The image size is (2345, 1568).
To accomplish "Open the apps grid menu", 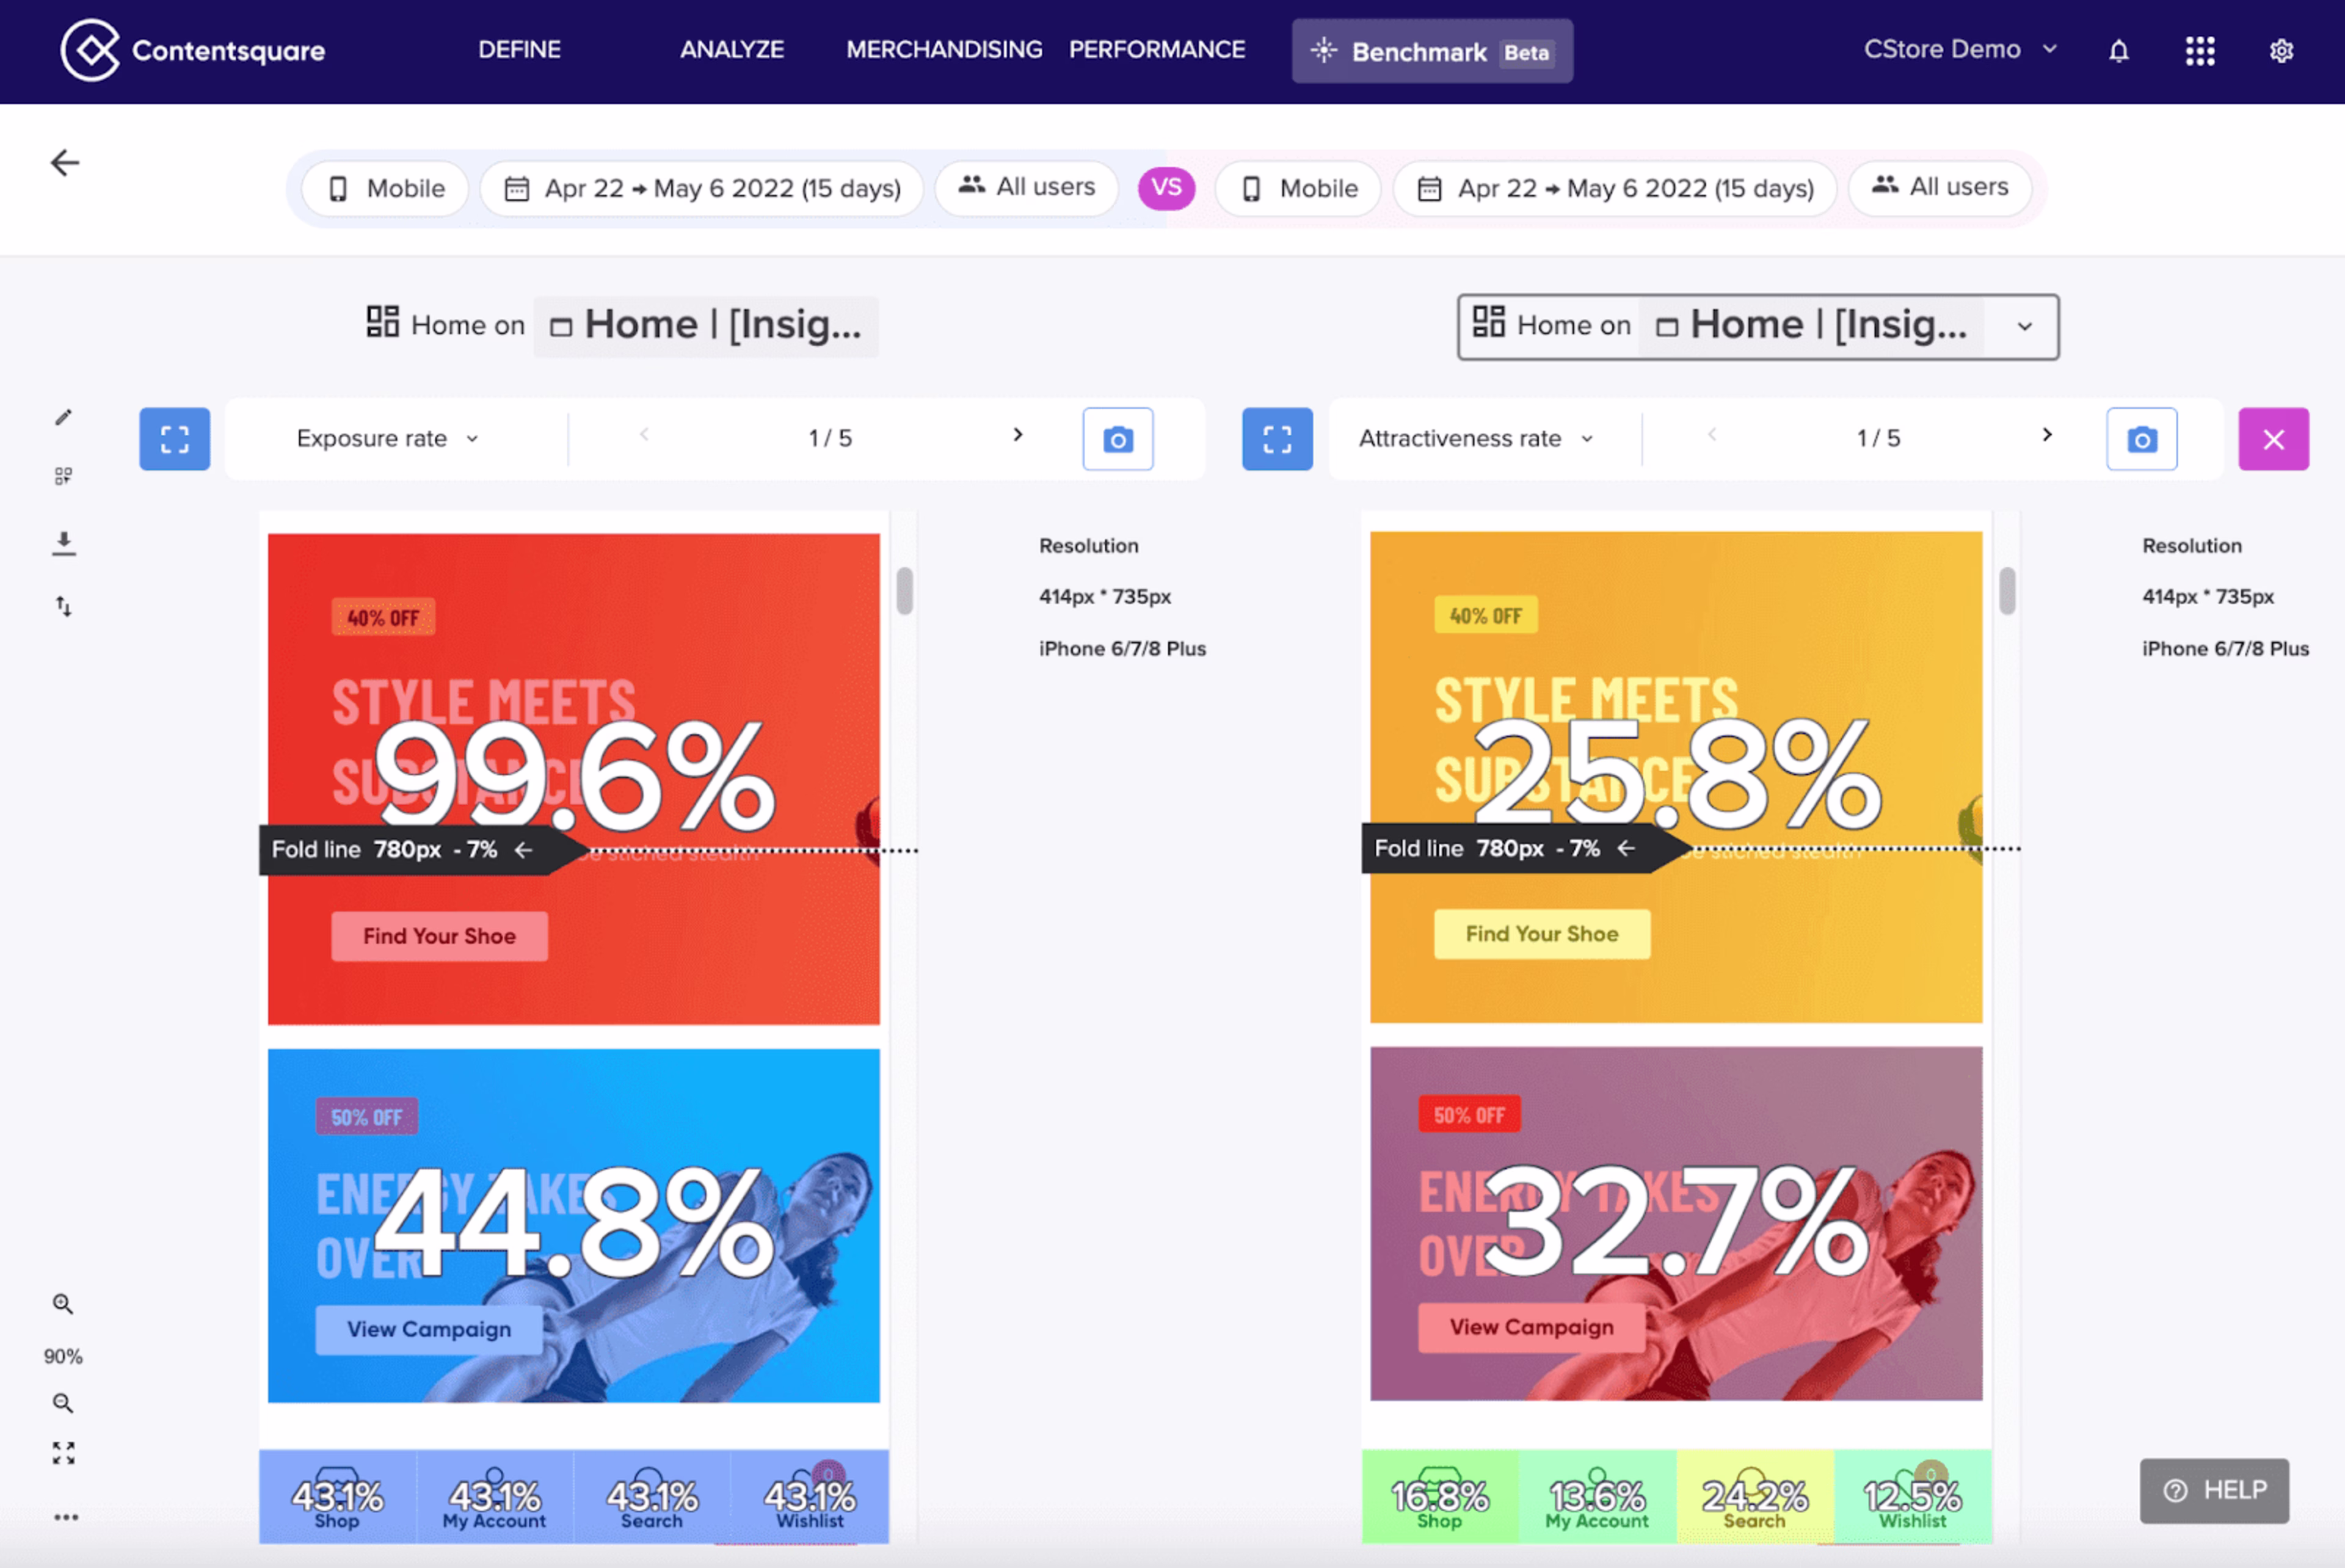I will pyautogui.click(x=2199, y=51).
